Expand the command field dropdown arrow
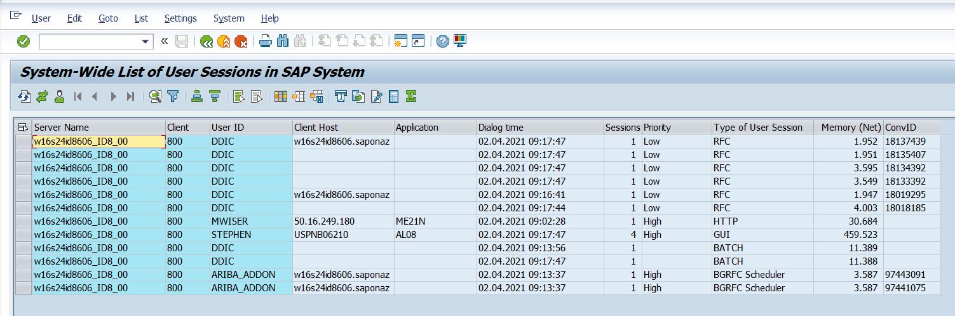955x316 pixels. (x=145, y=42)
